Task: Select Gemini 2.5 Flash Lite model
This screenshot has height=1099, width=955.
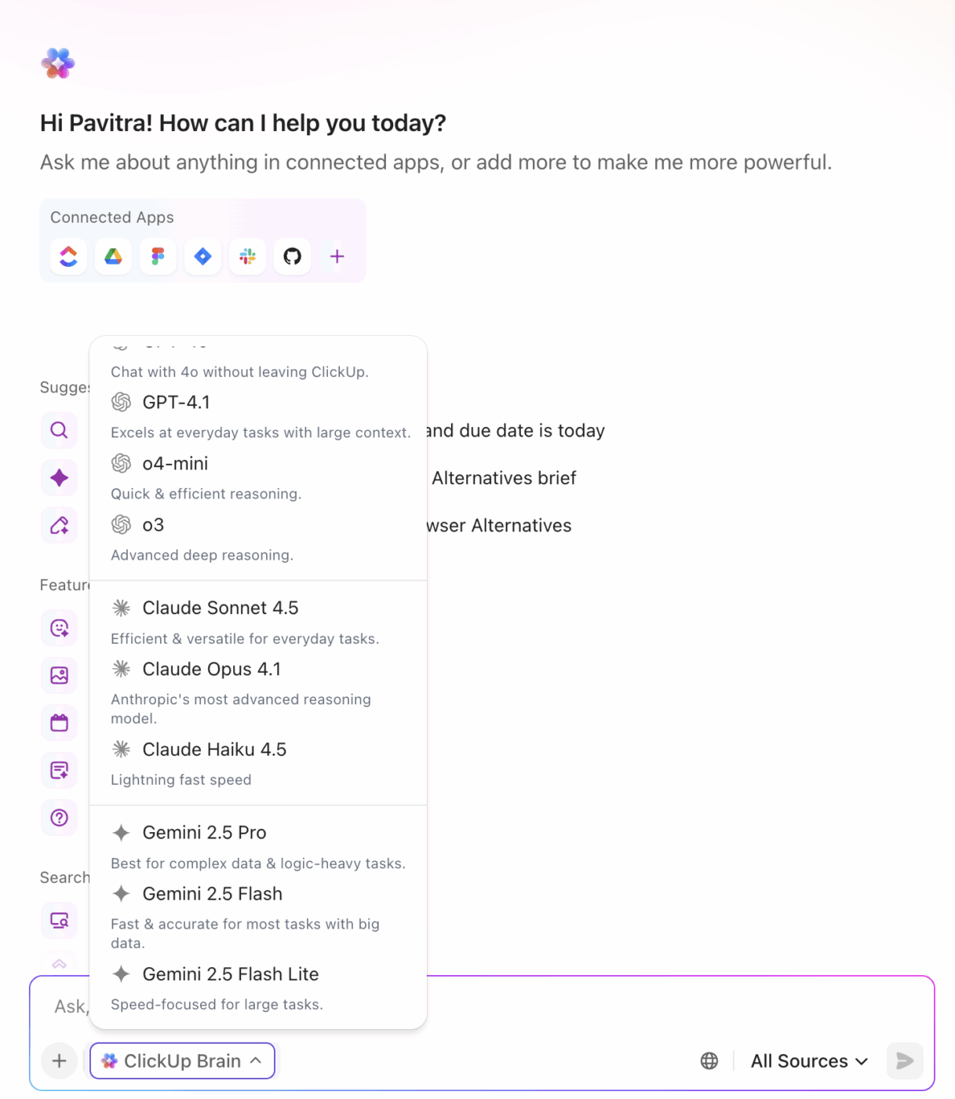Action: coord(231,974)
